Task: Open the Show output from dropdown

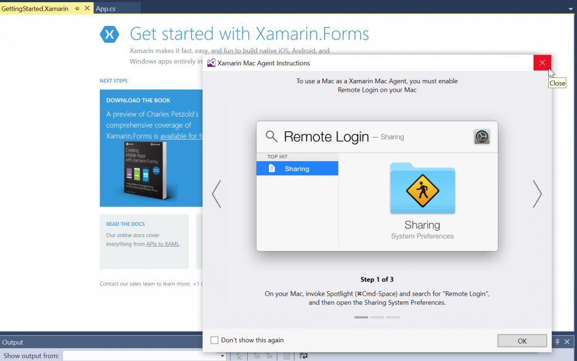Action: coord(222,356)
